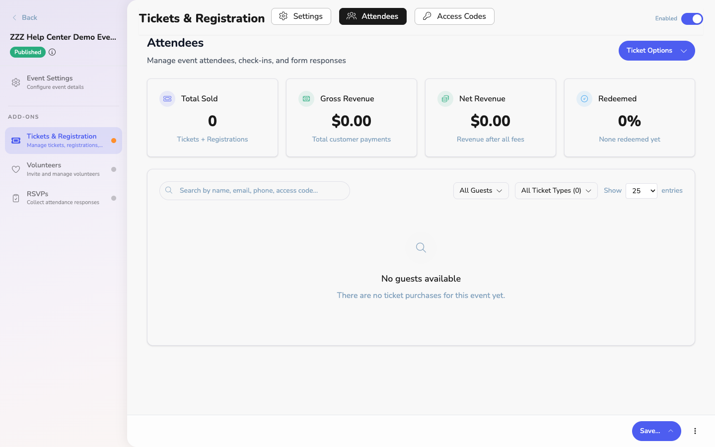Click the Published status badge
The width and height of the screenshot is (715, 447).
[x=28, y=52]
